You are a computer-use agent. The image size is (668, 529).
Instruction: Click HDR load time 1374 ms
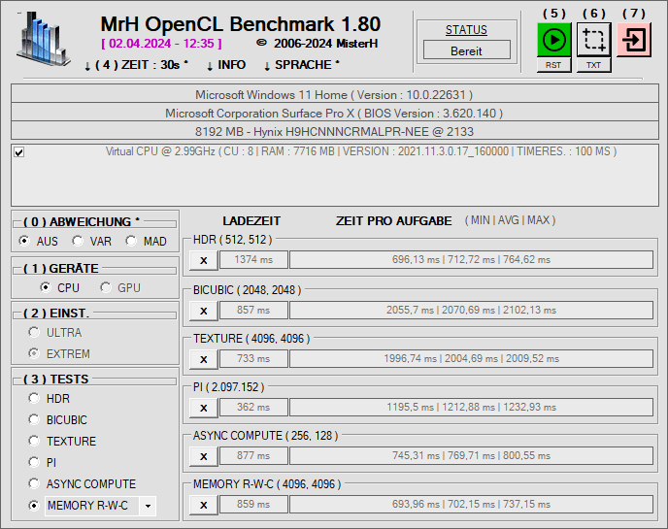(x=253, y=260)
